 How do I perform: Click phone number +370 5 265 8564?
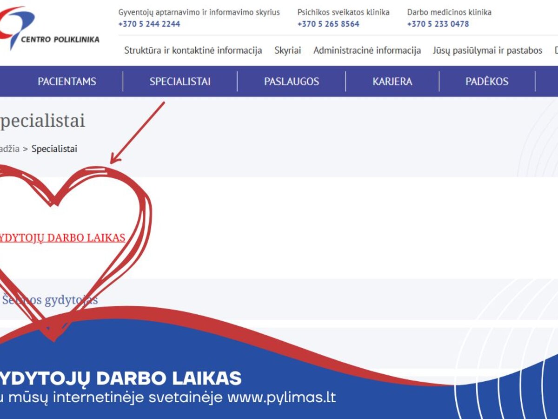[328, 24]
